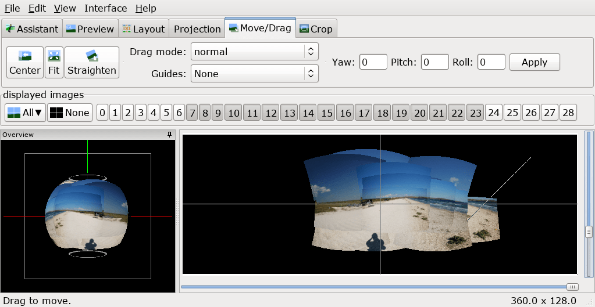Image resolution: width=595 pixels, height=307 pixels.
Task: Open the Assistant tab
Action: coord(32,29)
